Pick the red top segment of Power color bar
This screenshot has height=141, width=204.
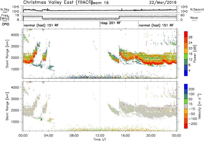pyautogui.click(x=186, y=34)
